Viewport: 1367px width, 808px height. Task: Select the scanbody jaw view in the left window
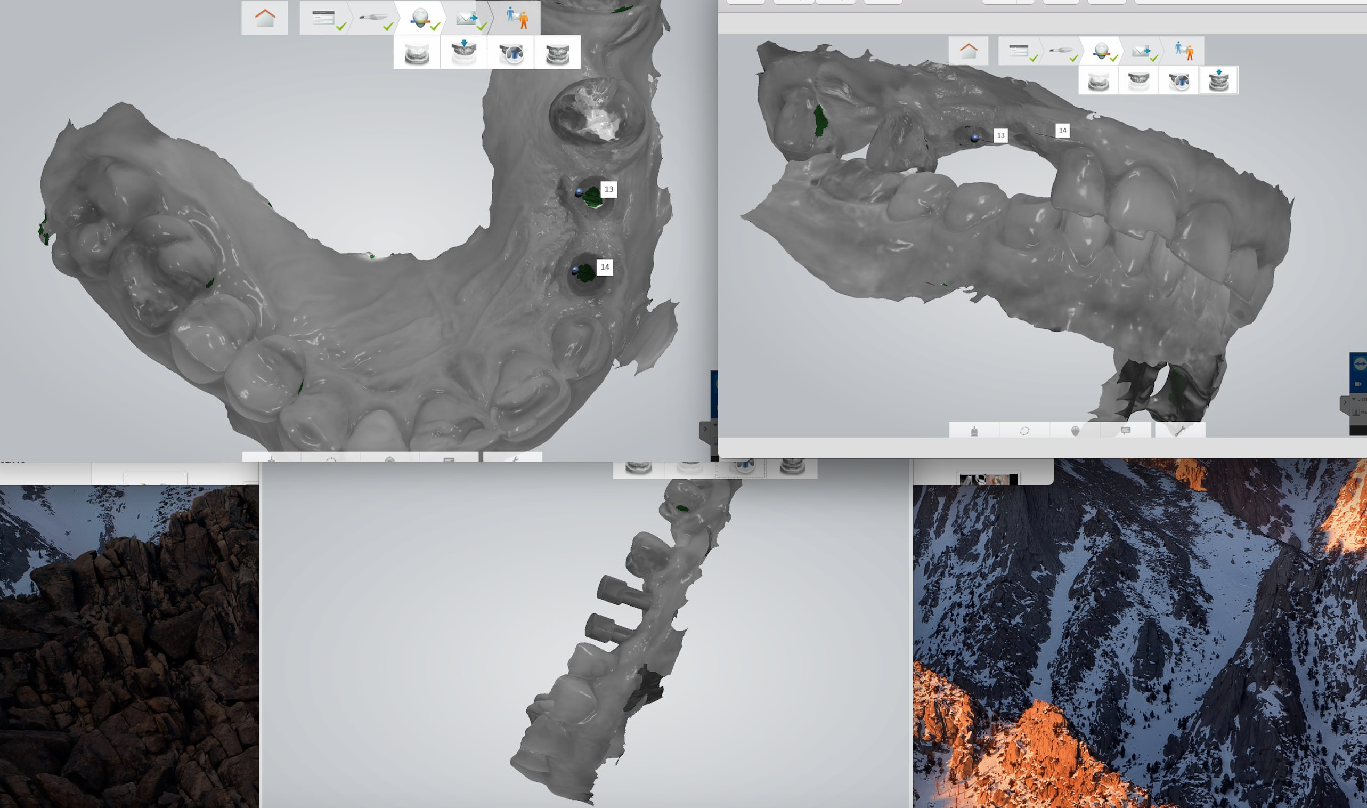pyautogui.click(x=510, y=53)
